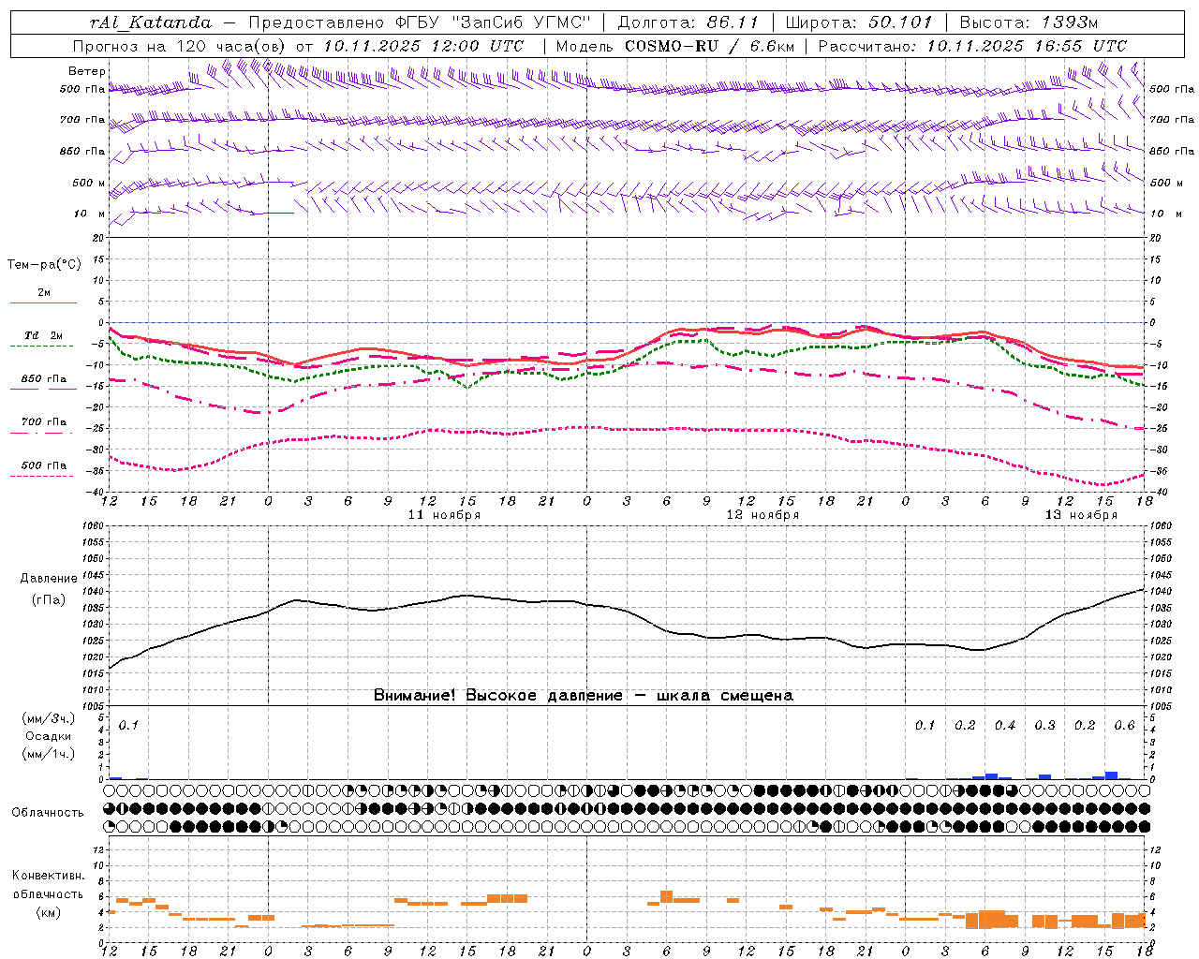Screen dimensions: 1199x959
Task: Click '500 гПа' entry in temperature legend
Action: [x=44, y=465]
